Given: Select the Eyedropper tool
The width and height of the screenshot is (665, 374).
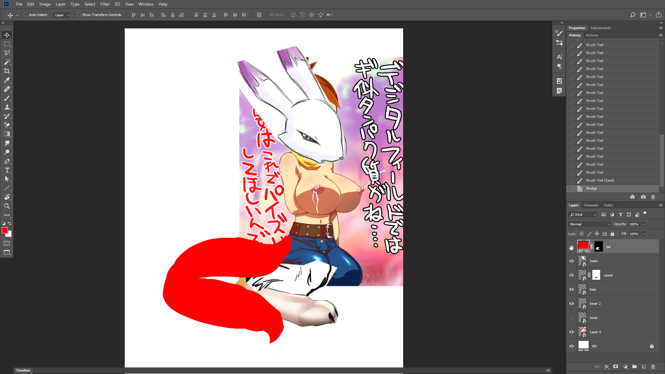Looking at the screenshot, I should tap(7, 80).
